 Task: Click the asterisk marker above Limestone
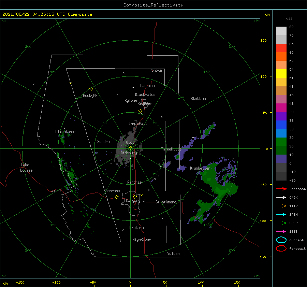64,129
